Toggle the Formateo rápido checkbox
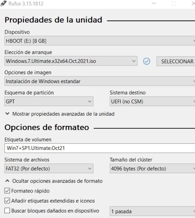This screenshot has height=218, width=195. coord(7,191)
